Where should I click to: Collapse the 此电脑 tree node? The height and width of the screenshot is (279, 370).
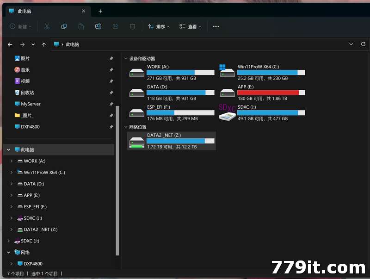[x=8, y=150]
